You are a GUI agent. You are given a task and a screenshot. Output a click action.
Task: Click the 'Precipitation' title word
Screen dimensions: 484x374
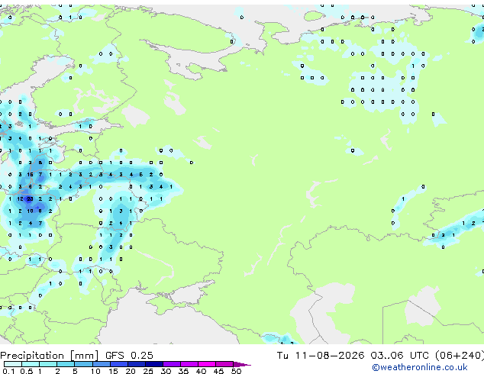pyautogui.click(x=32, y=356)
